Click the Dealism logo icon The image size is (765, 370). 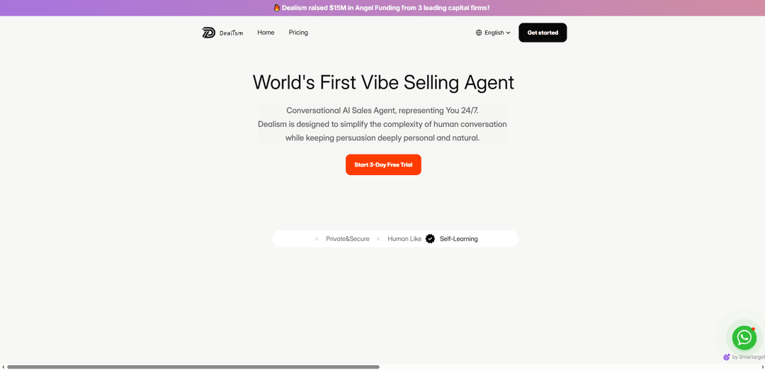(208, 33)
